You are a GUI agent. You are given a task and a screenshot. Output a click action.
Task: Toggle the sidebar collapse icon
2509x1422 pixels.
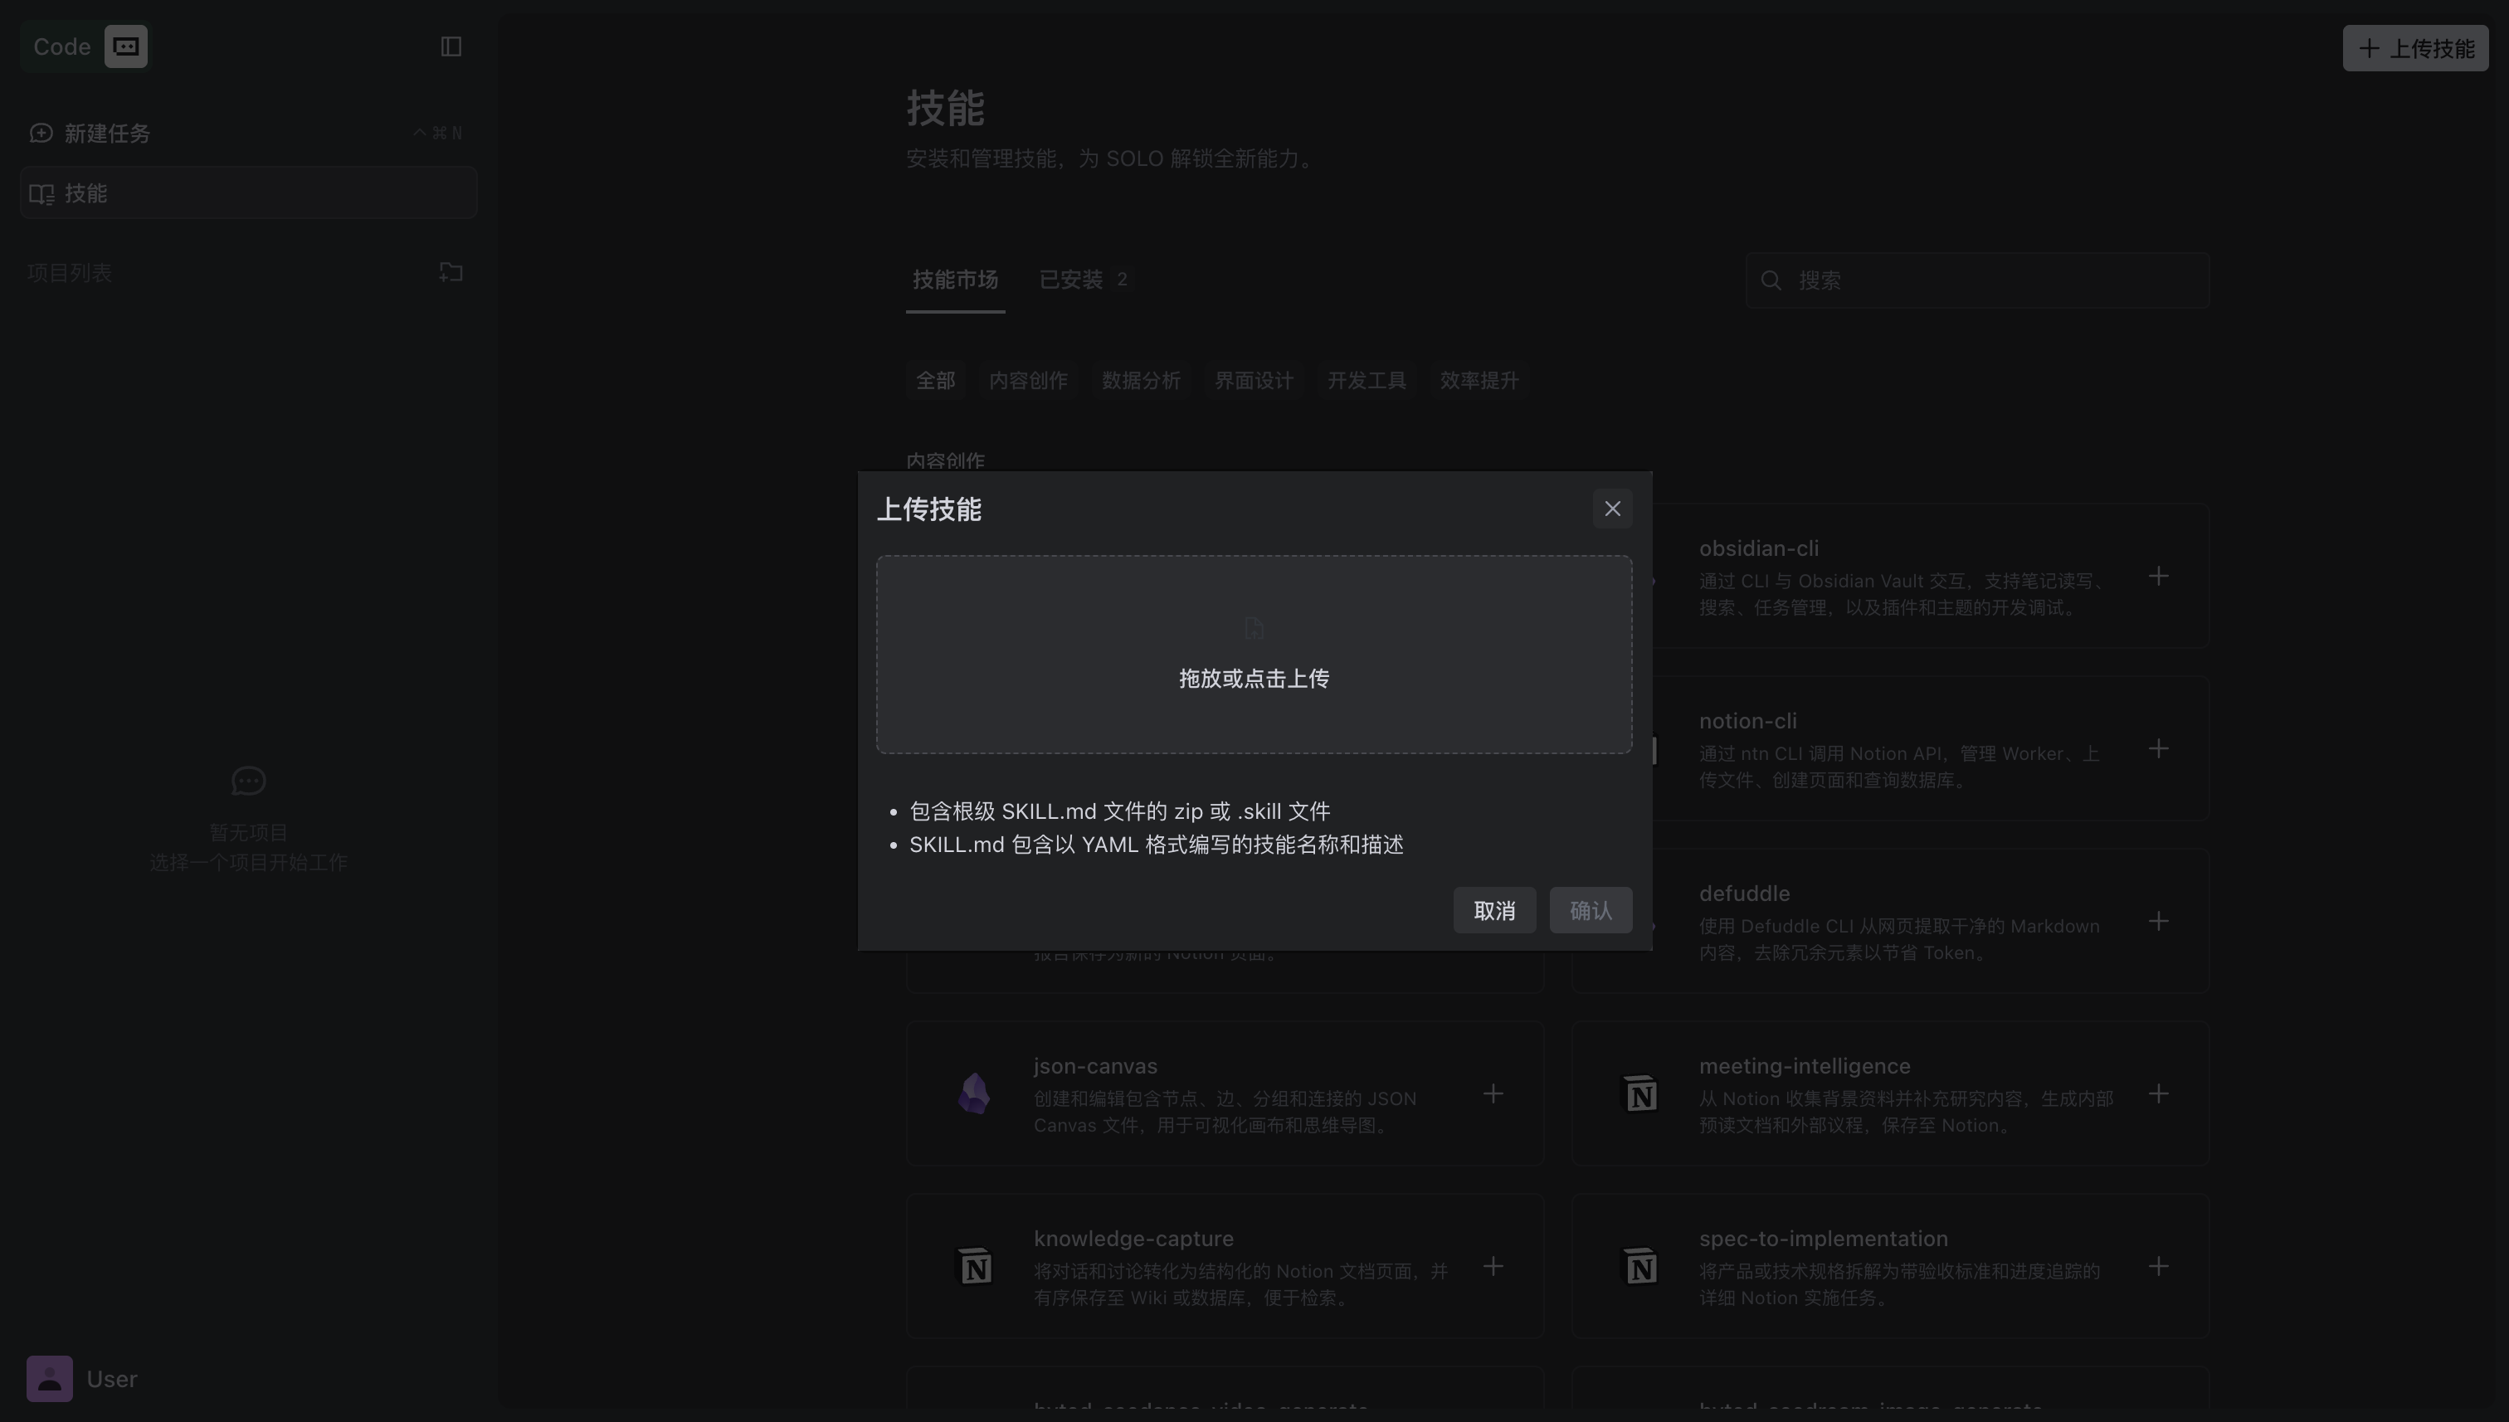point(451,47)
